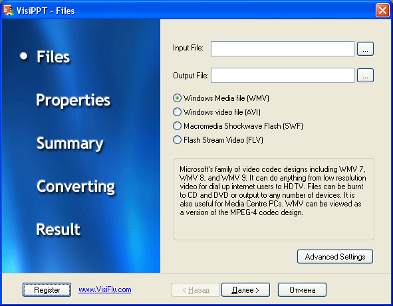Viewport: 393px width, 306px height.
Task: Select the Converting step in sidebar
Action: point(76,187)
